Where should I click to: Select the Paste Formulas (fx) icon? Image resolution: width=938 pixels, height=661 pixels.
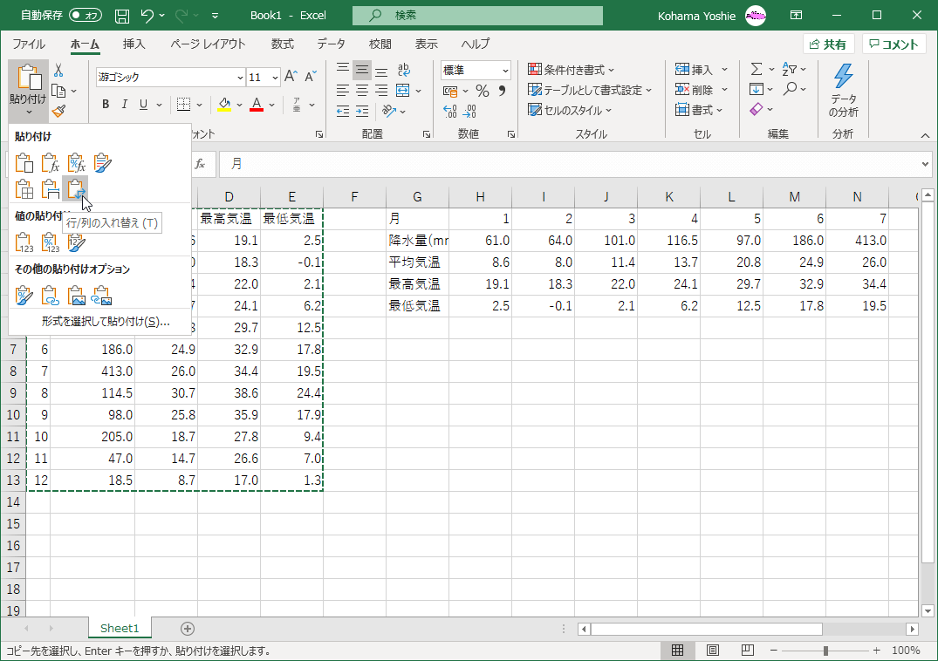[x=51, y=162]
